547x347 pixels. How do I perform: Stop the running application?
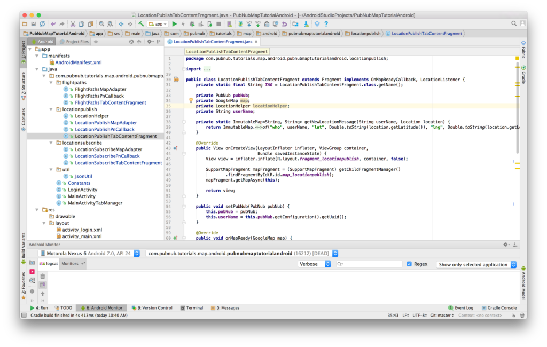coord(218,23)
